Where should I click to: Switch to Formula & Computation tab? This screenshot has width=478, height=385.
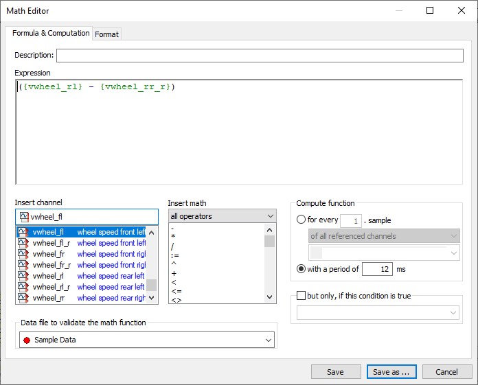[51, 33]
